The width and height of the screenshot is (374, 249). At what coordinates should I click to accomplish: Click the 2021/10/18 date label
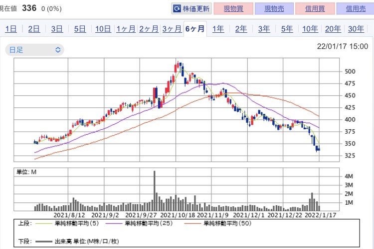178,215
